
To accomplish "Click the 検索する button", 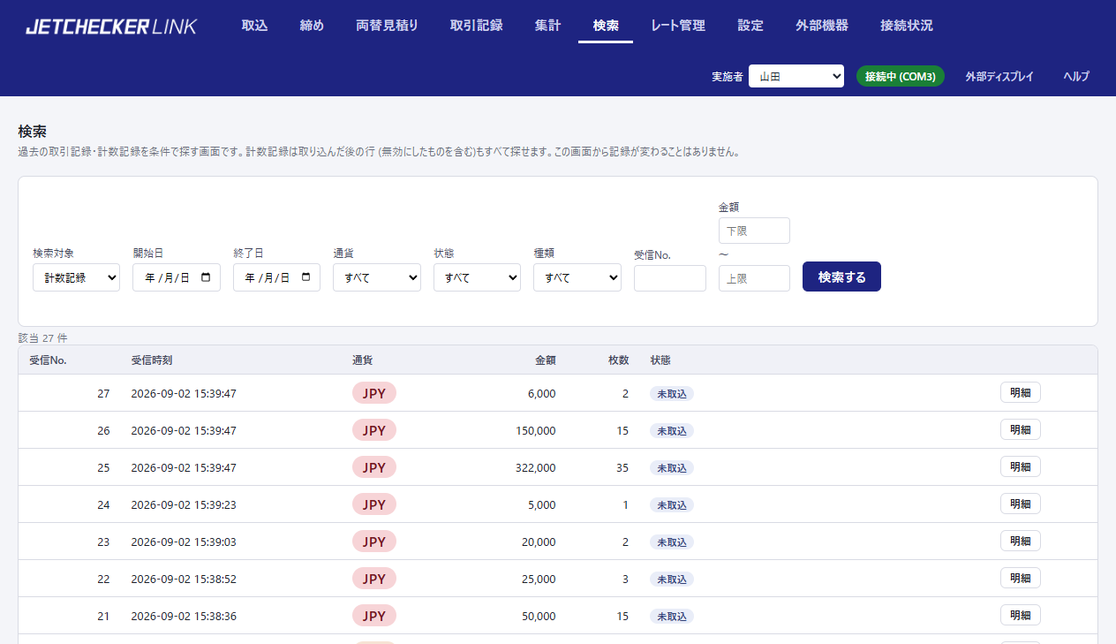I will [841, 277].
